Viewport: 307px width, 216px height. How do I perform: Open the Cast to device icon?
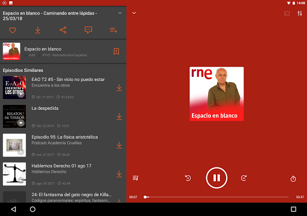(287, 14)
